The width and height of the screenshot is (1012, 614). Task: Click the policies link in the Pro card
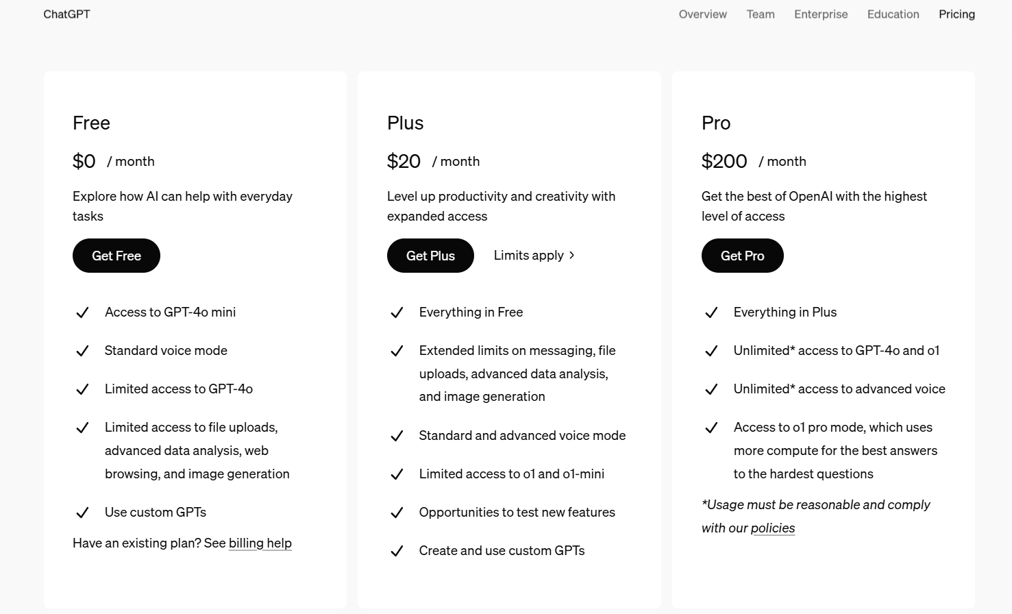pyautogui.click(x=773, y=528)
